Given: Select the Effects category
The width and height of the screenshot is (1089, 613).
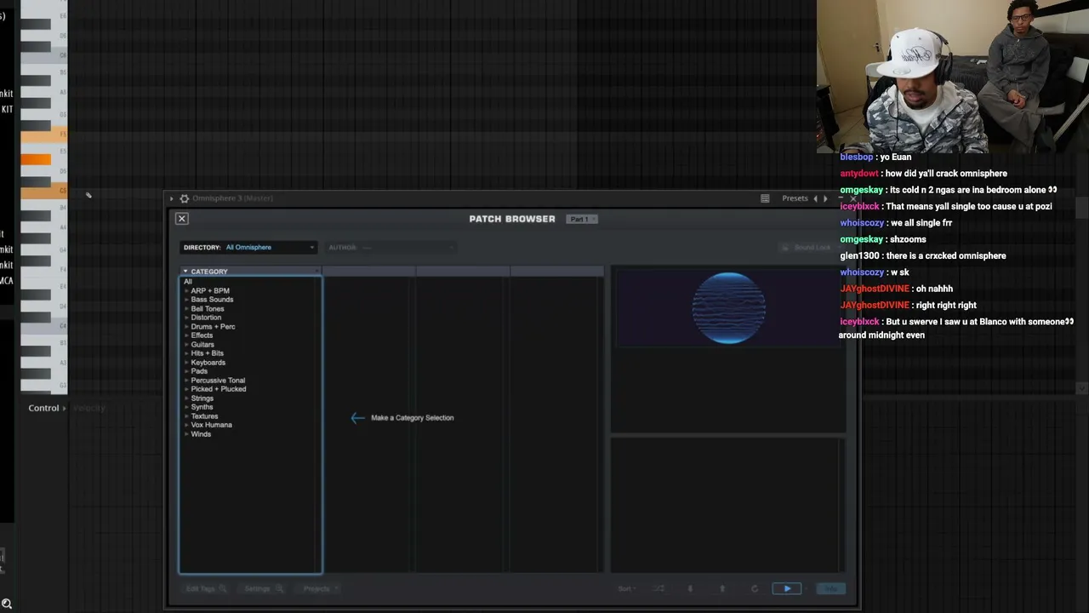Looking at the screenshot, I should pos(202,335).
